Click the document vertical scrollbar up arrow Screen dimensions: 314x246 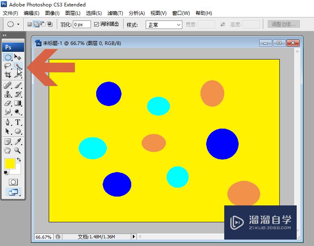pyautogui.click(x=297, y=51)
